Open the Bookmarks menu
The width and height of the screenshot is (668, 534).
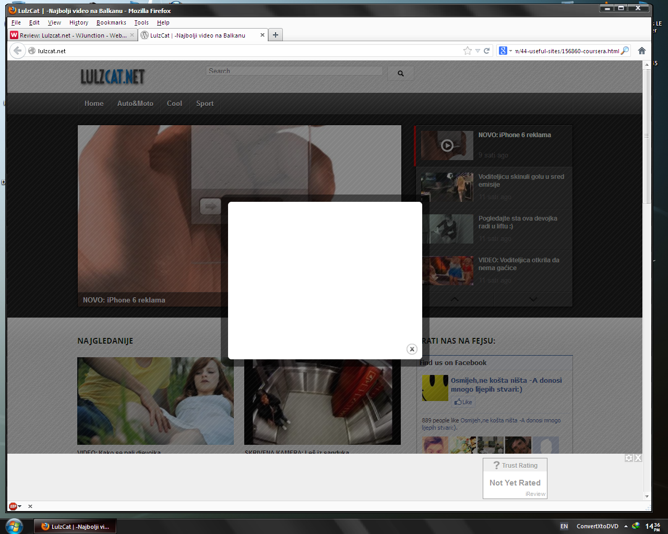tap(111, 22)
